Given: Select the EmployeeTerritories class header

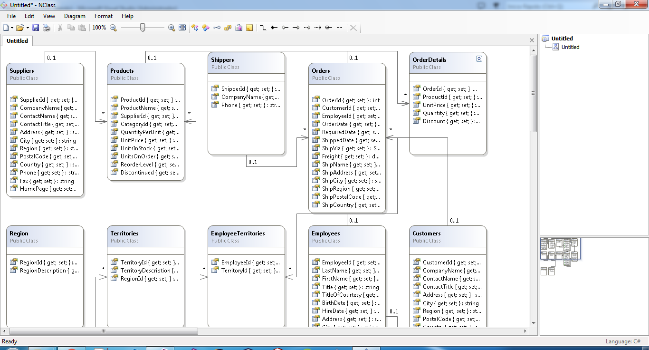Looking at the screenshot, I should (x=247, y=237).
